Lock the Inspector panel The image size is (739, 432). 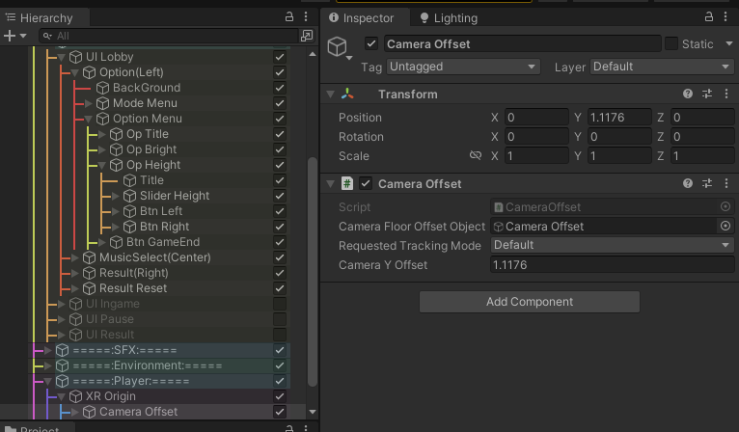click(709, 17)
